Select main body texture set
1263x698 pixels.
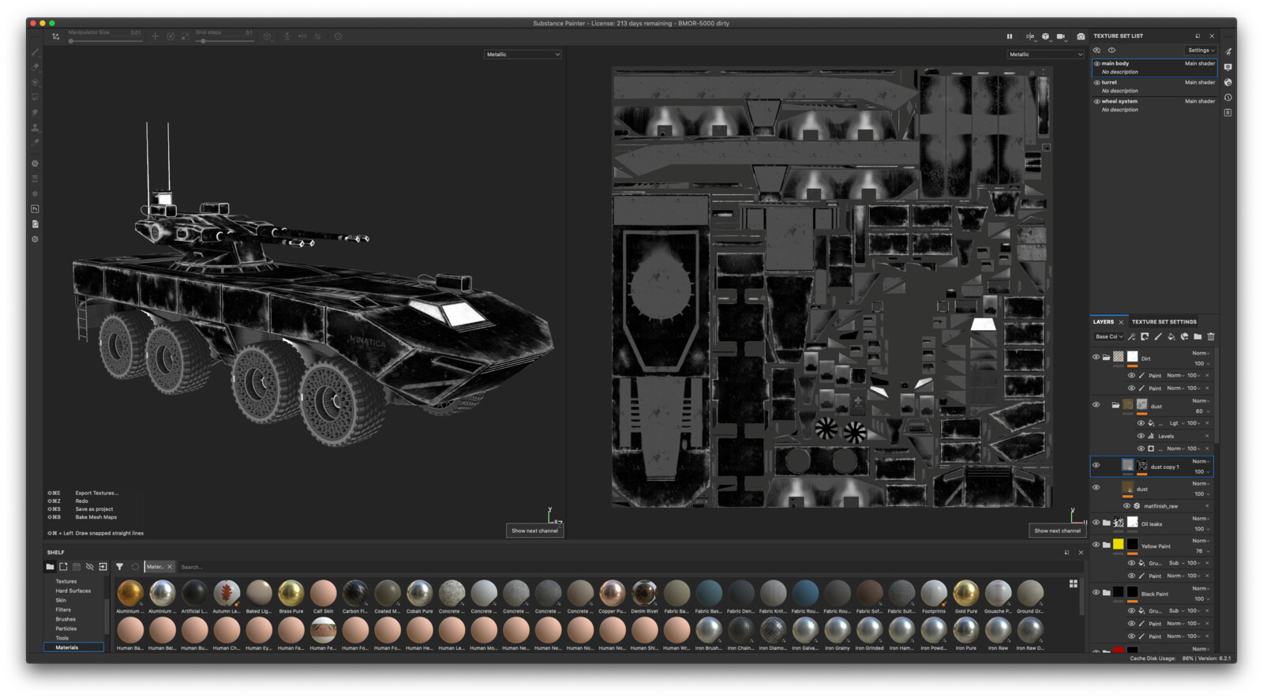tap(1154, 68)
